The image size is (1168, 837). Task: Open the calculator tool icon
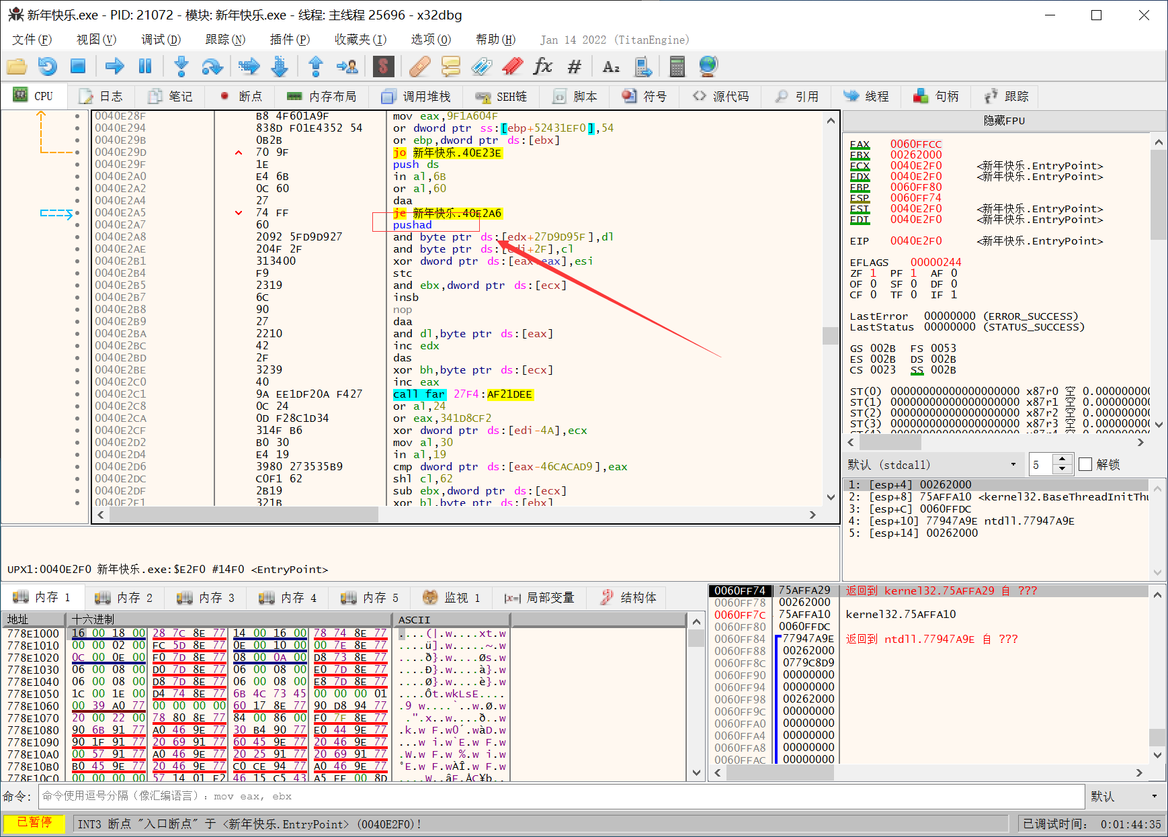pyautogui.click(x=677, y=67)
